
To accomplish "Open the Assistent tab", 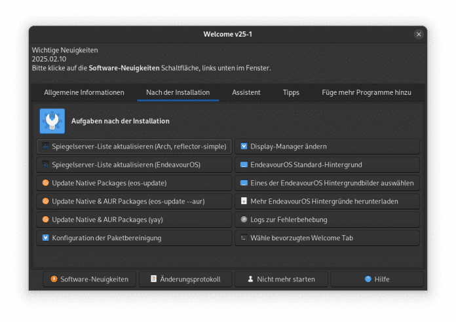I will 246,93.
